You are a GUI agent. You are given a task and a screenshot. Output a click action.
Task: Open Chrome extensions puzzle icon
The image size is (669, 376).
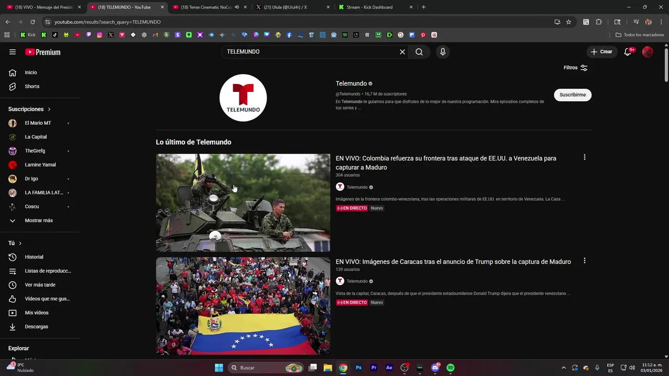599,22
